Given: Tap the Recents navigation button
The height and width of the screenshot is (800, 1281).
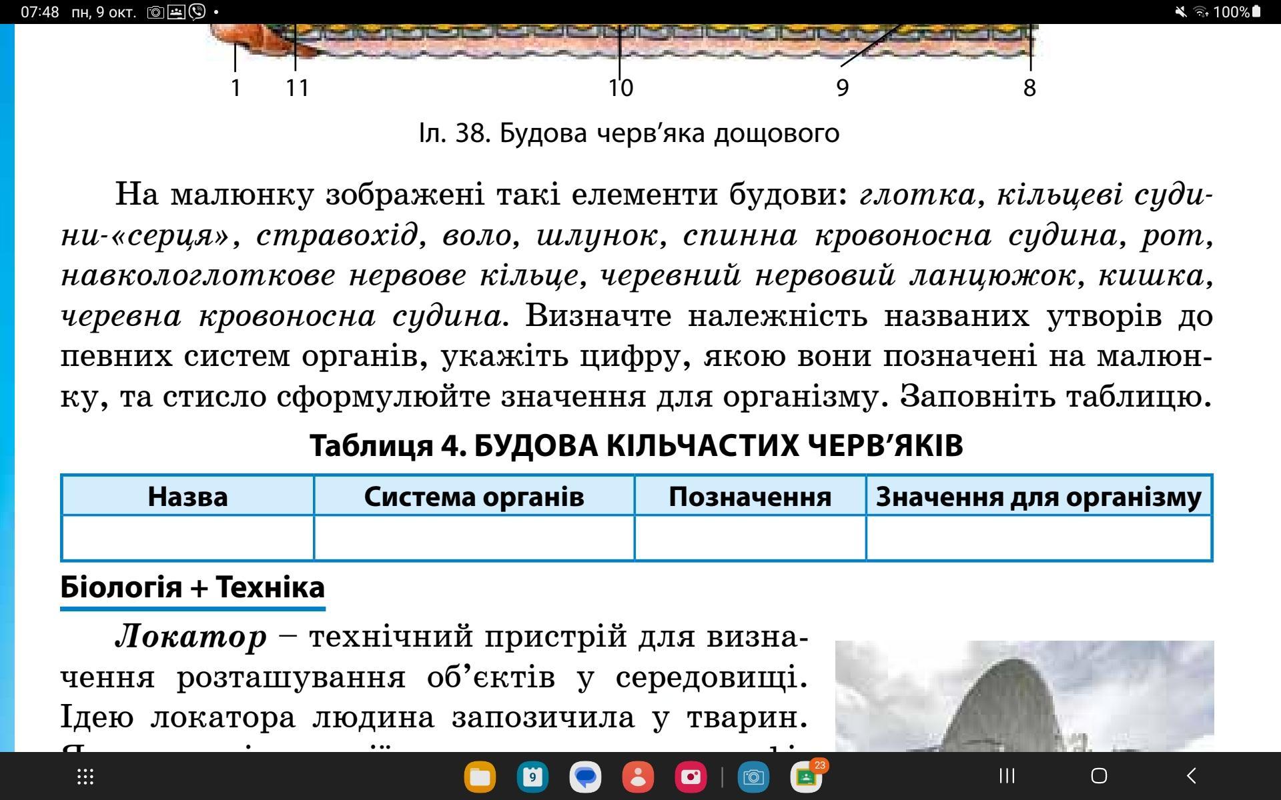Looking at the screenshot, I should pyautogui.click(x=1007, y=776).
